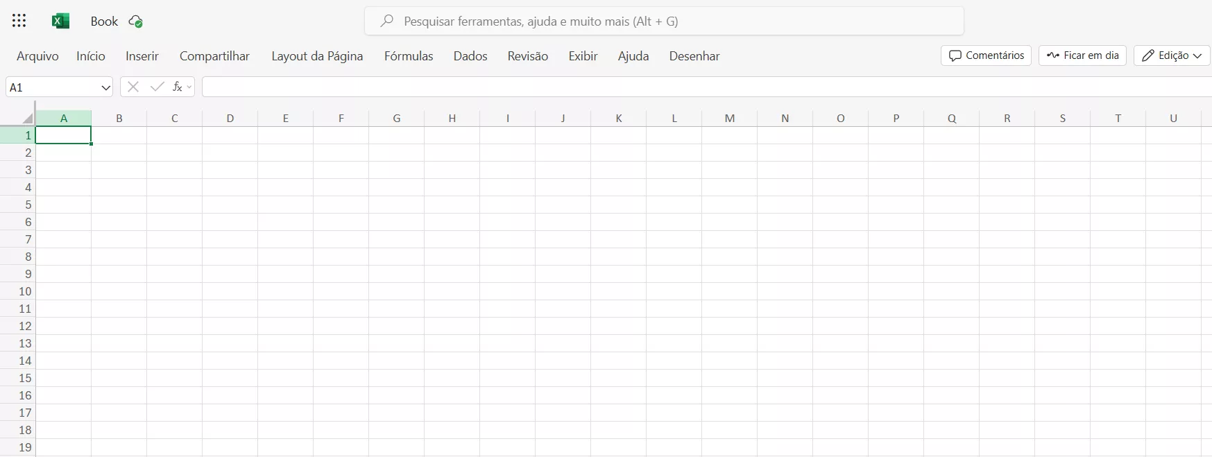Click the Book workbook title
This screenshot has width=1212, height=457.
click(x=104, y=21)
